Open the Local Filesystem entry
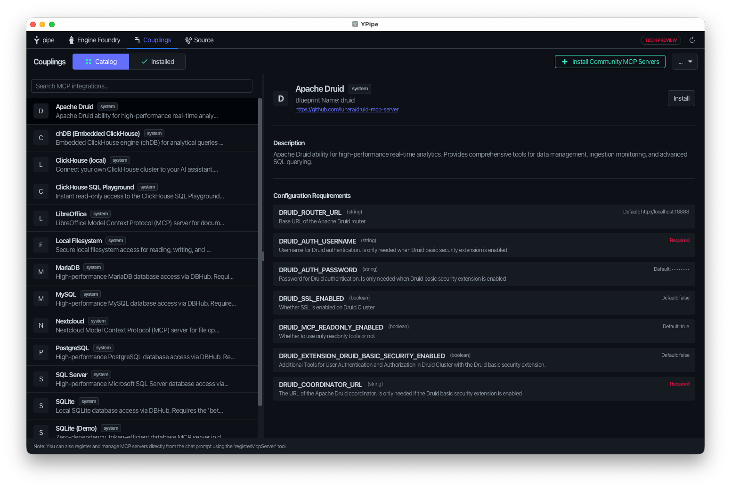731x489 pixels. click(142, 245)
